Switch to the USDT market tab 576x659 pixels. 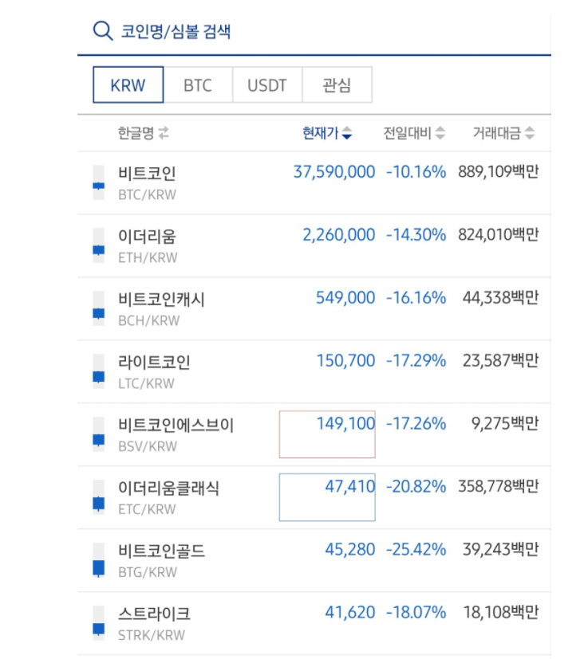pyautogui.click(x=267, y=84)
